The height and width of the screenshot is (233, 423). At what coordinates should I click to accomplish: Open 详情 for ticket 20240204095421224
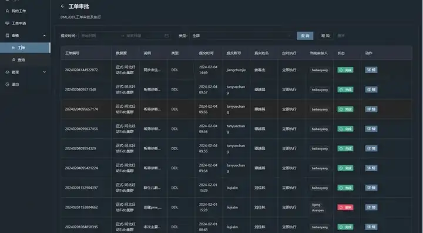pyautogui.click(x=371, y=168)
